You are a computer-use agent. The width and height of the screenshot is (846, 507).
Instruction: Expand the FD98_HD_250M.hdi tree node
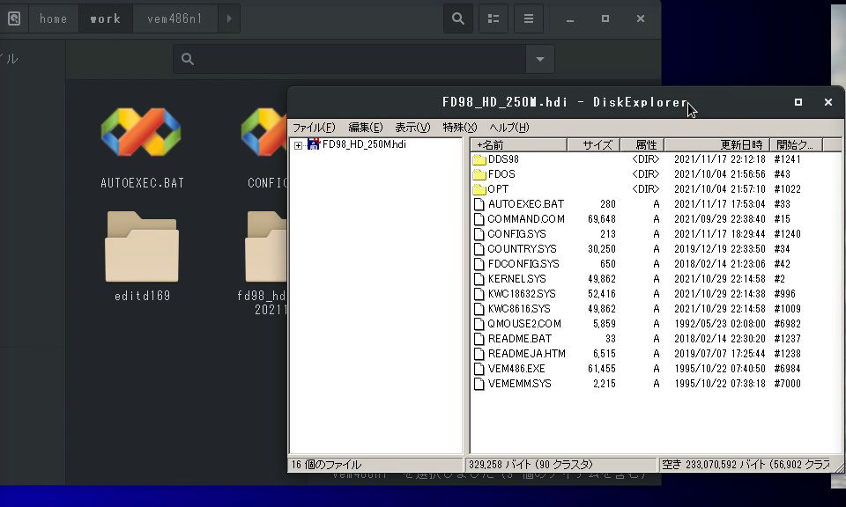(x=298, y=145)
